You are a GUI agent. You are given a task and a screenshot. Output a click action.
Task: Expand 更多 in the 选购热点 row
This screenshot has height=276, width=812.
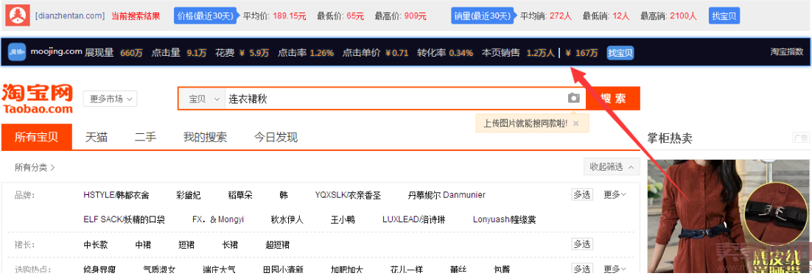click(x=615, y=269)
